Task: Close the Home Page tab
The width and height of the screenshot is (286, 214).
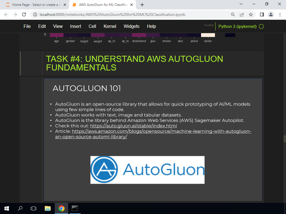Action: click(65, 5)
